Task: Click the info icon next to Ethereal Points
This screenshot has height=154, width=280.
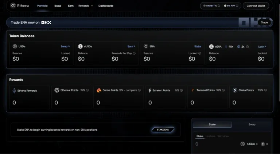Action: tap(88, 90)
